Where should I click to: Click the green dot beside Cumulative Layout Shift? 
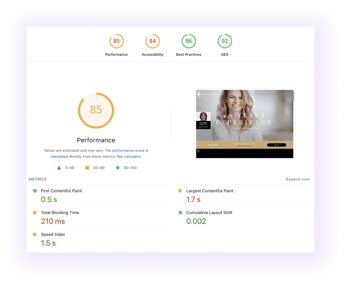click(180, 213)
